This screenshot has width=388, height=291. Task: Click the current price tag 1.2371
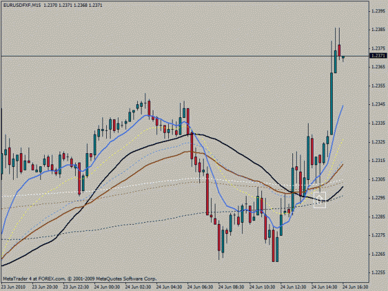point(378,56)
